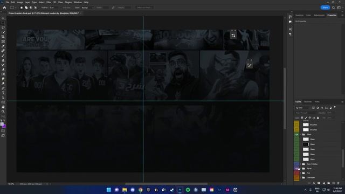The image size is (345, 194).
Task: Open the Style dropdown set to Normal
Action: click(x=87, y=8)
